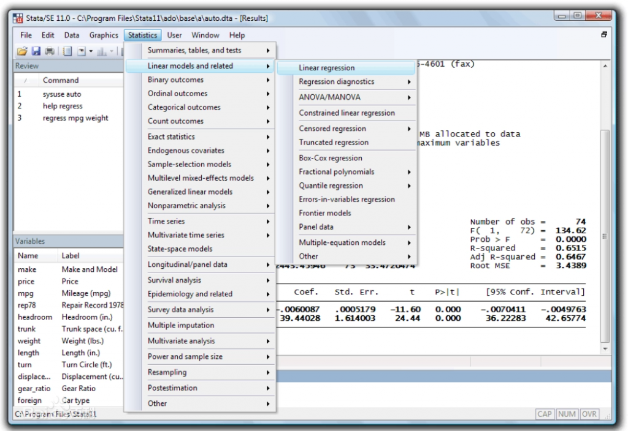Choose Multiple imputation menu entry
This screenshot has width=628, height=431.
click(x=200, y=326)
